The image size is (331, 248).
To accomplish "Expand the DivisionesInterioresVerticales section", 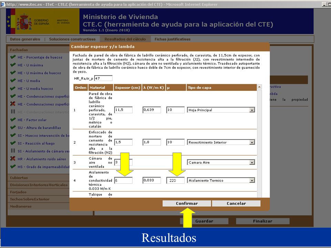I will pyautogui.click(x=39, y=185).
